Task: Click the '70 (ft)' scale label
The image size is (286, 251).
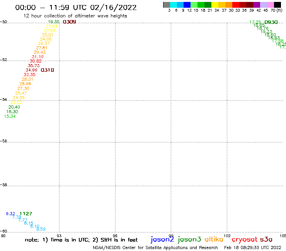Action: tap(276, 10)
